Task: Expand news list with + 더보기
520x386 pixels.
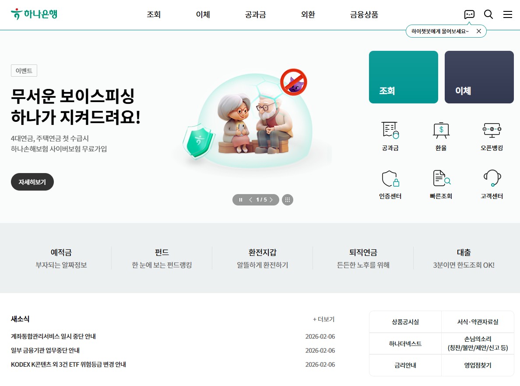Action: pos(324,319)
